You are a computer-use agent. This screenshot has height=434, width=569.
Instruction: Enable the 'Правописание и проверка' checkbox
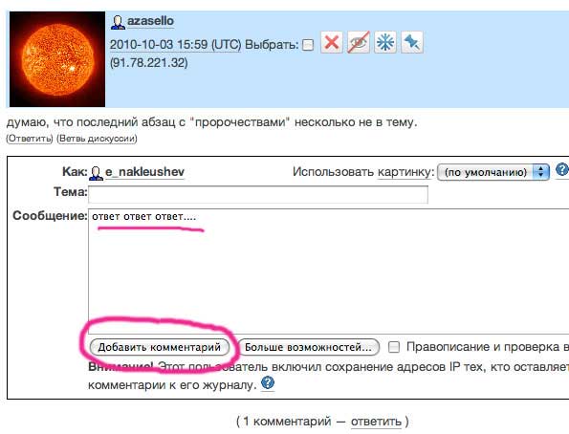(x=394, y=347)
